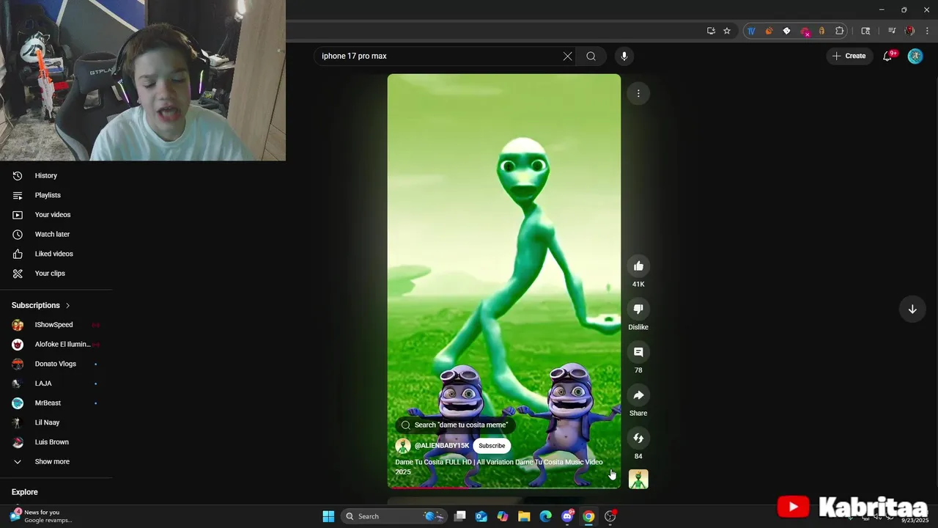This screenshot has width=938, height=528.
Task: Go to the next Short arrow
Action: click(912, 309)
